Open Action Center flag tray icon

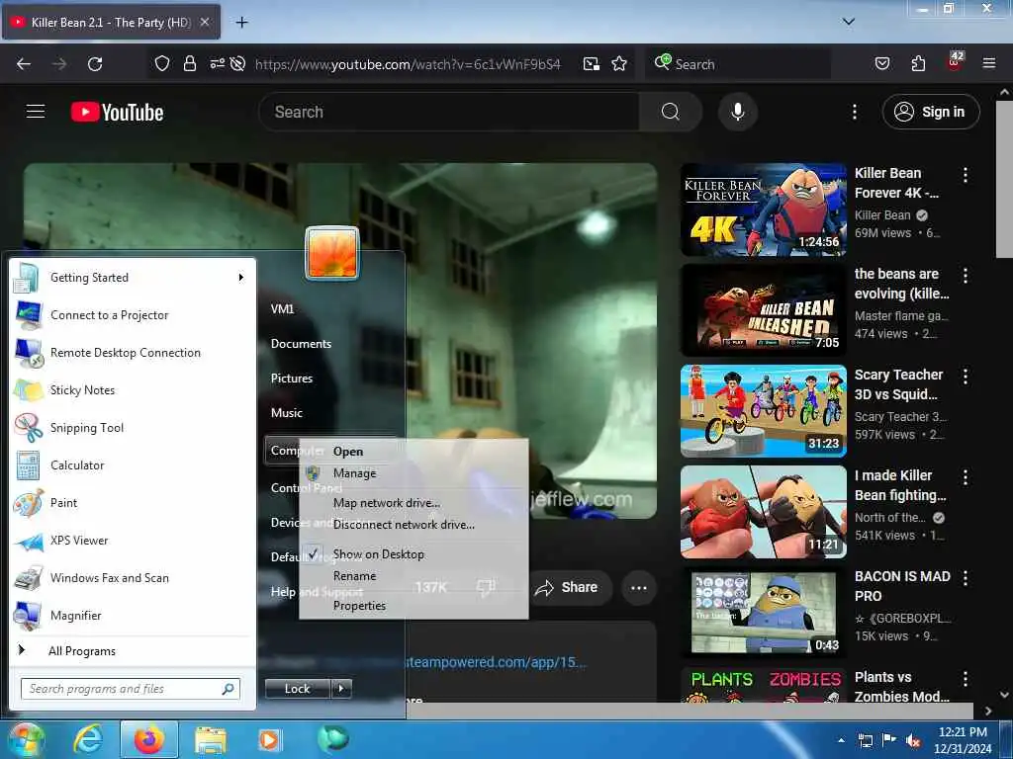889,740
